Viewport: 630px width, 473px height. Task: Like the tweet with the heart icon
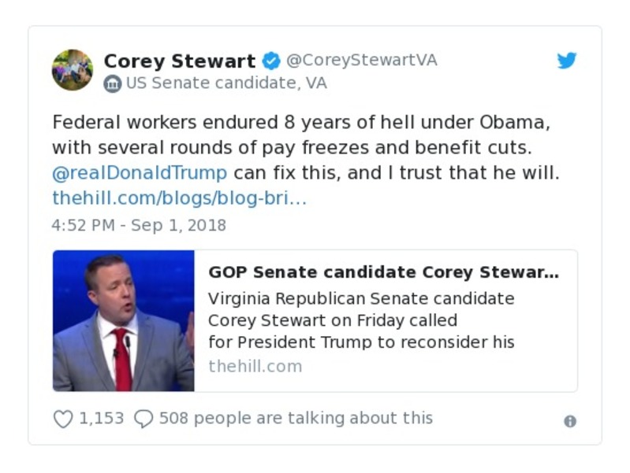coord(63,419)
